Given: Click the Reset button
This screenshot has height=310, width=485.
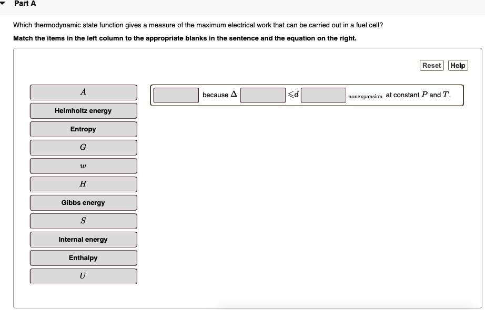Looking at the screenshot, I should point(431,65).
